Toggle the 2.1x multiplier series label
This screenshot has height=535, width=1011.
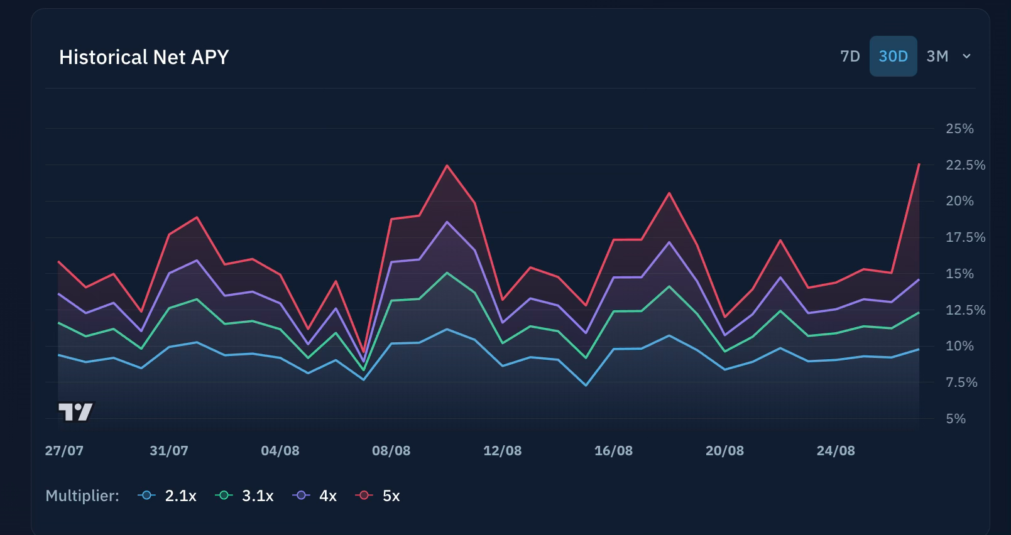180,496
